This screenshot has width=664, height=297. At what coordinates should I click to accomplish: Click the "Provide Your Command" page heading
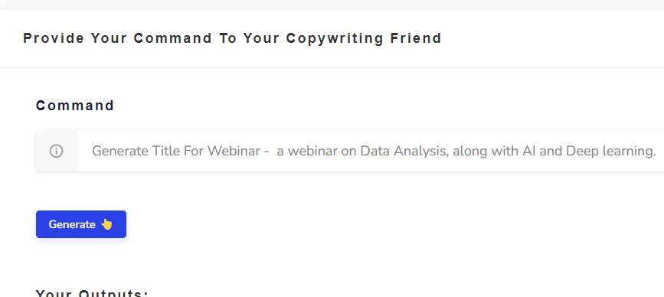118,38
